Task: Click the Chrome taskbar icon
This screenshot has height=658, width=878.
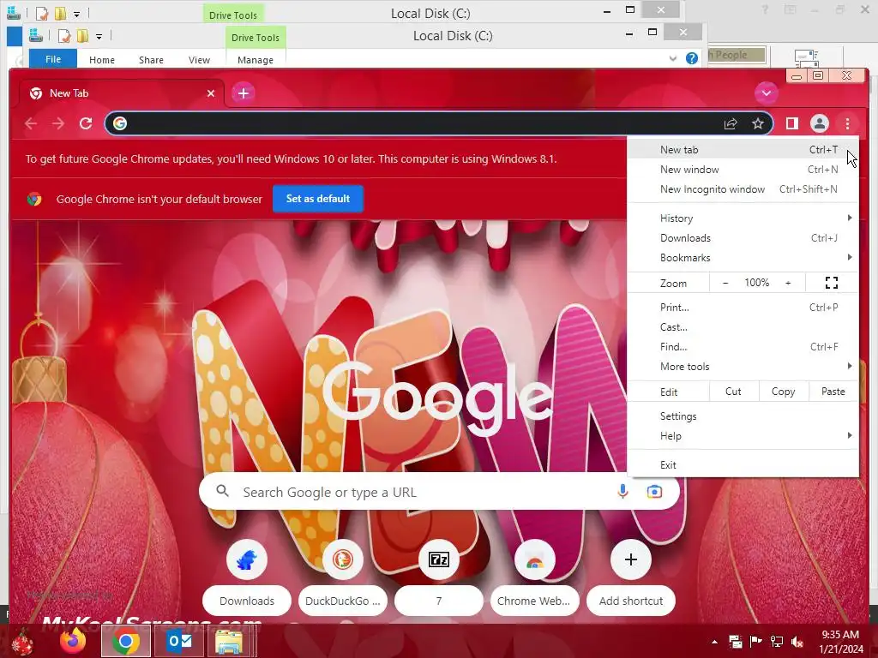Action: [126, 641]
